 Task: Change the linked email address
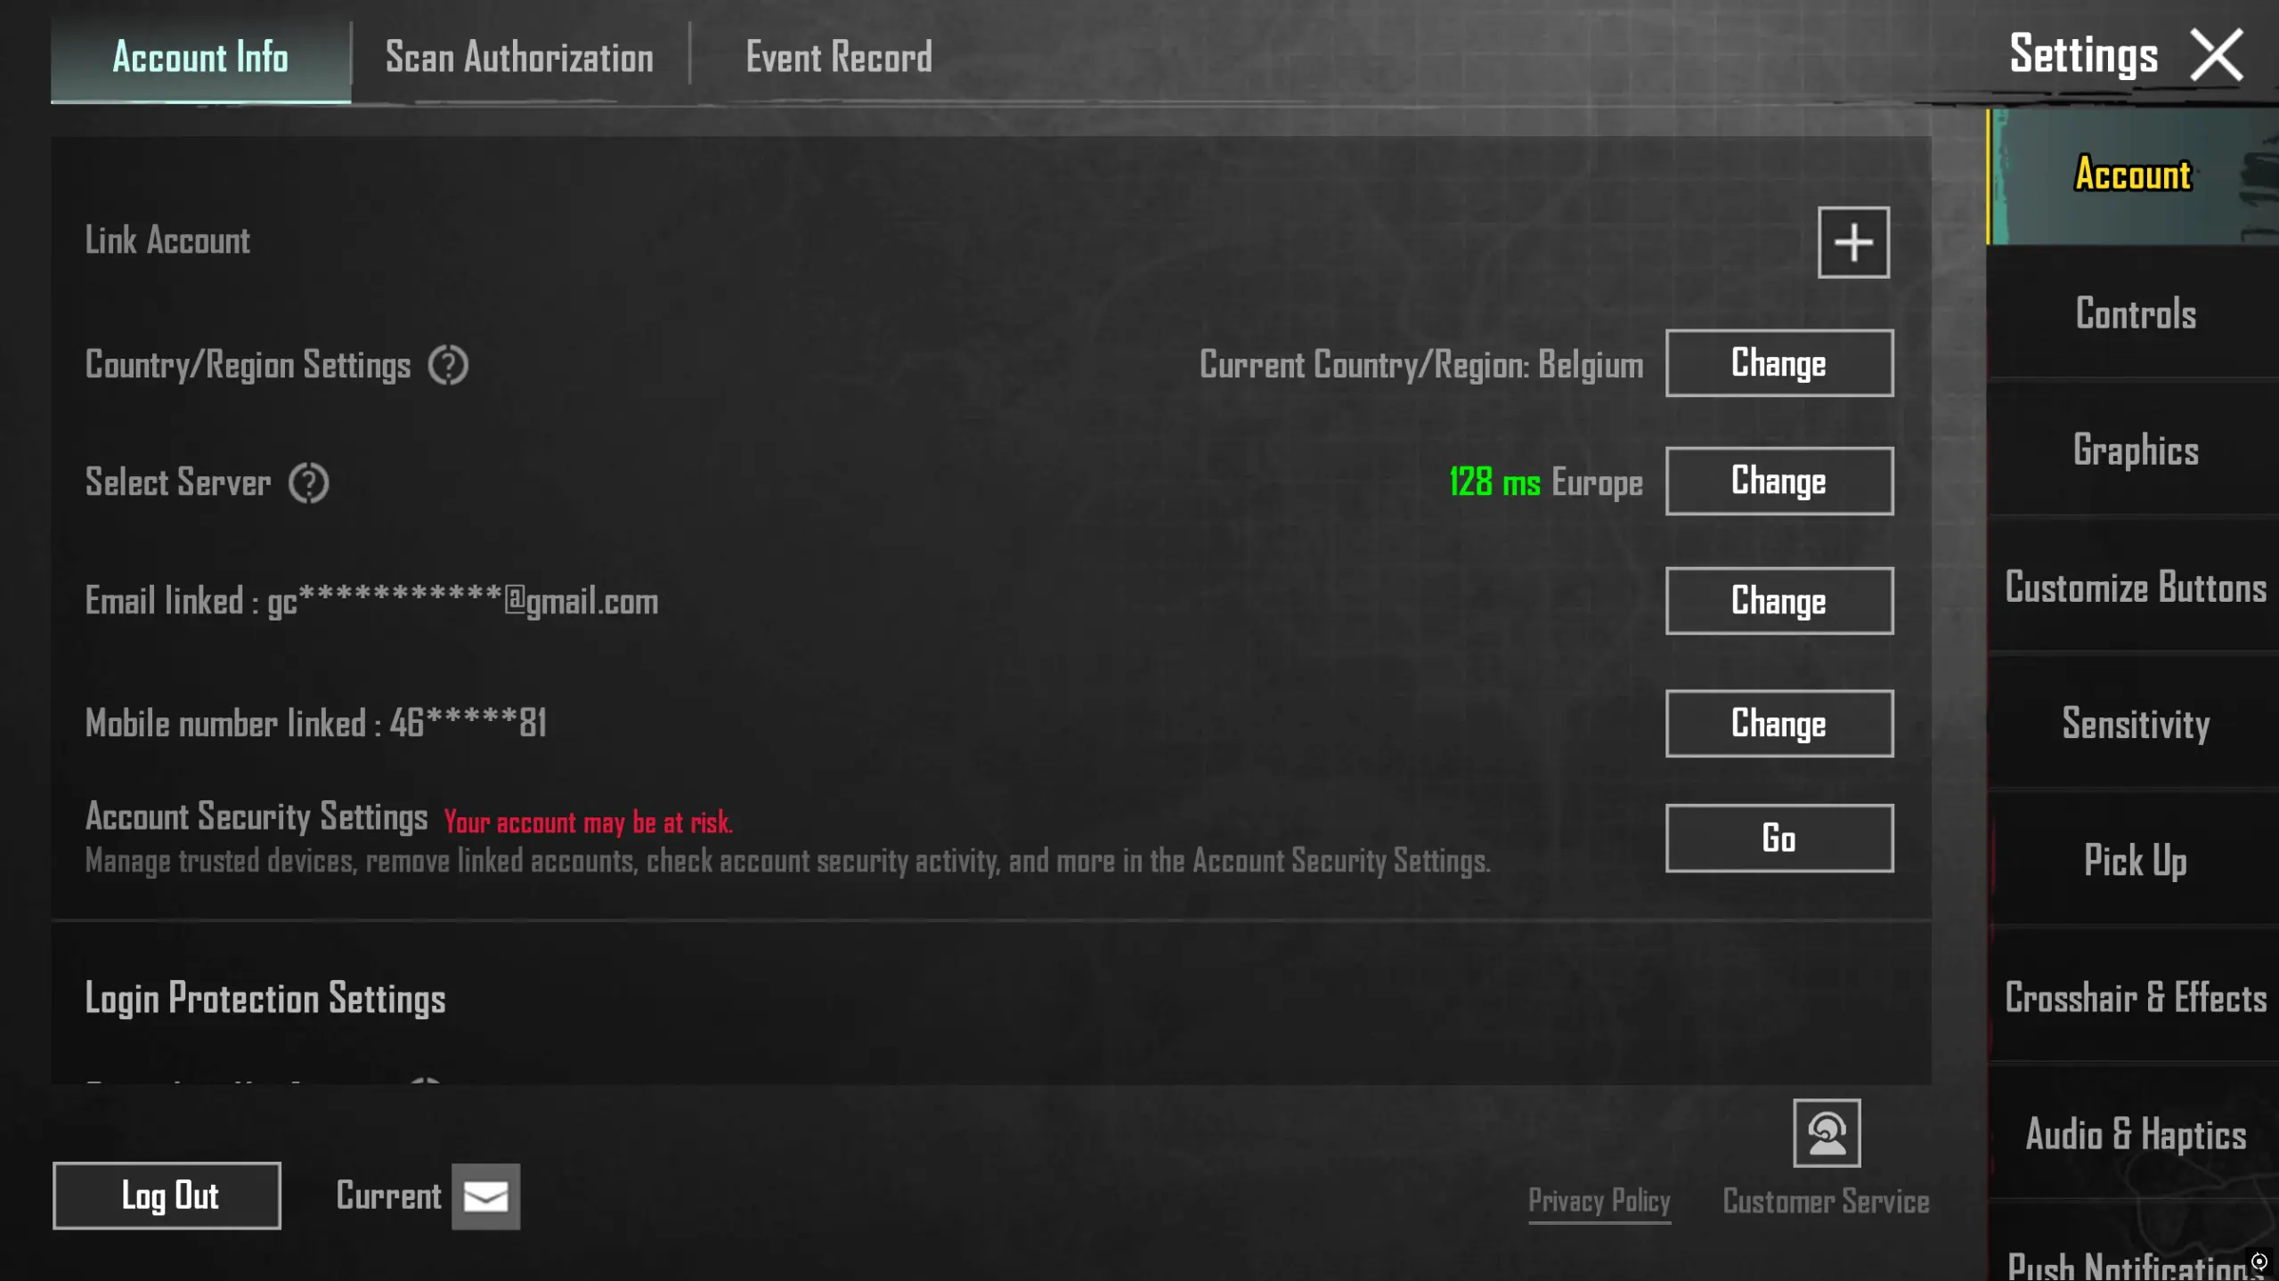tap(1778, 601)
